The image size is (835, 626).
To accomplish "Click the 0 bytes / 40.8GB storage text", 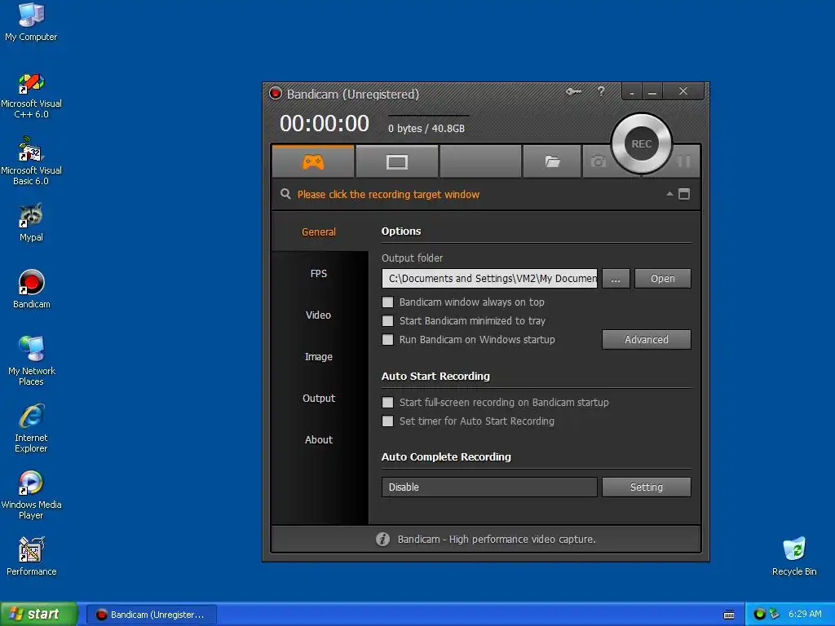I will pos(426,128).
